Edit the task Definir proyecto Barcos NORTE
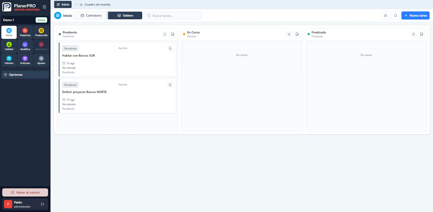The height and width of the screenshot is (212, 433). (170, 85)
